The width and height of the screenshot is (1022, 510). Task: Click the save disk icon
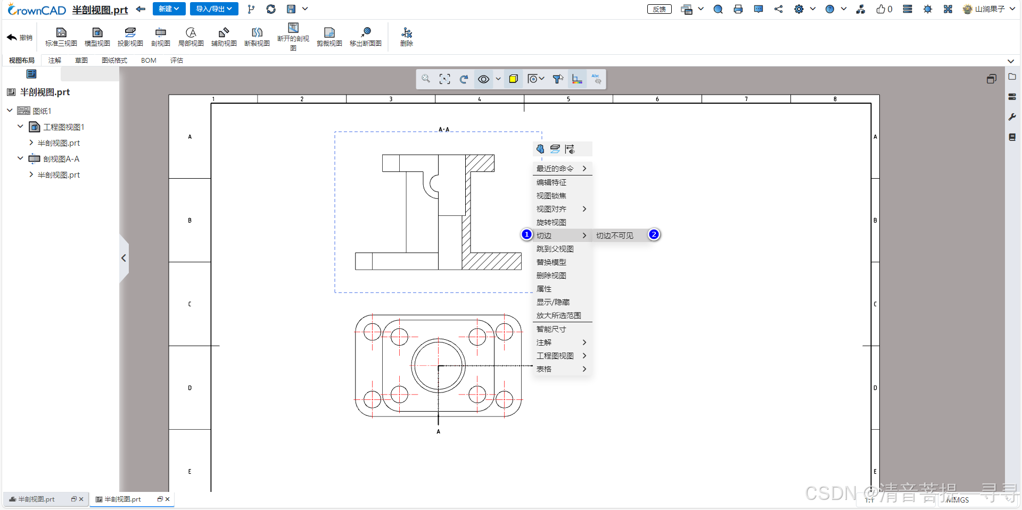click(291, 9)
